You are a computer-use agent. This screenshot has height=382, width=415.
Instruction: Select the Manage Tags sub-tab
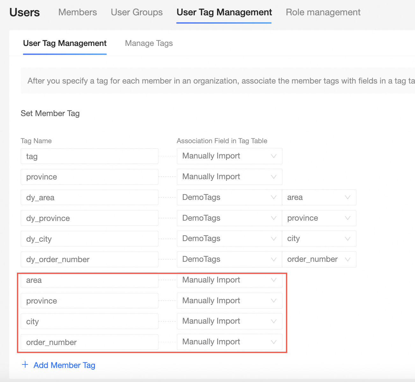(149, 43)
